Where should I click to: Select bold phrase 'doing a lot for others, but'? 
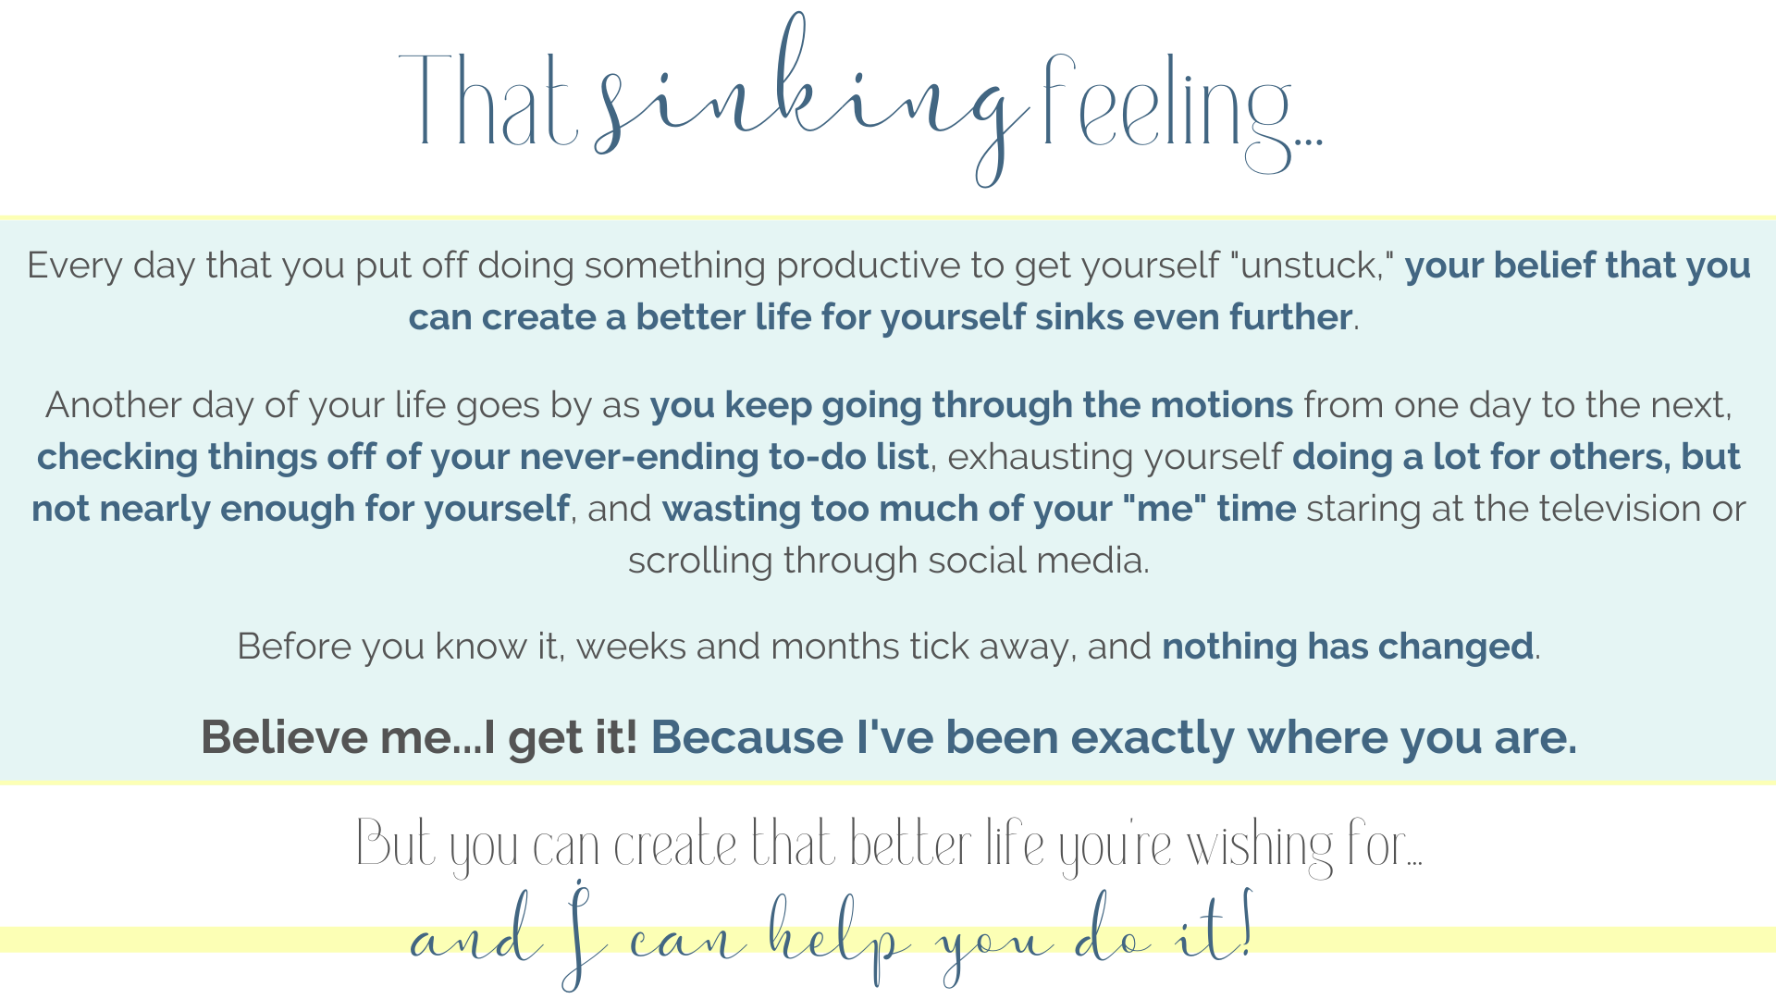coord(1516,457)
